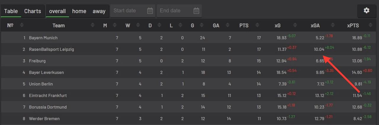379x125 pixels.
Task: Select the Table tab
Action: (x=11, y=11)
